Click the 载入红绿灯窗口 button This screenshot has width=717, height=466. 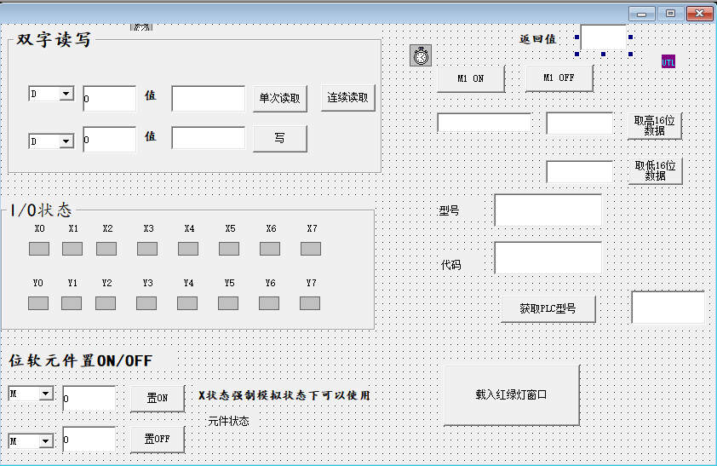point(511,395)
